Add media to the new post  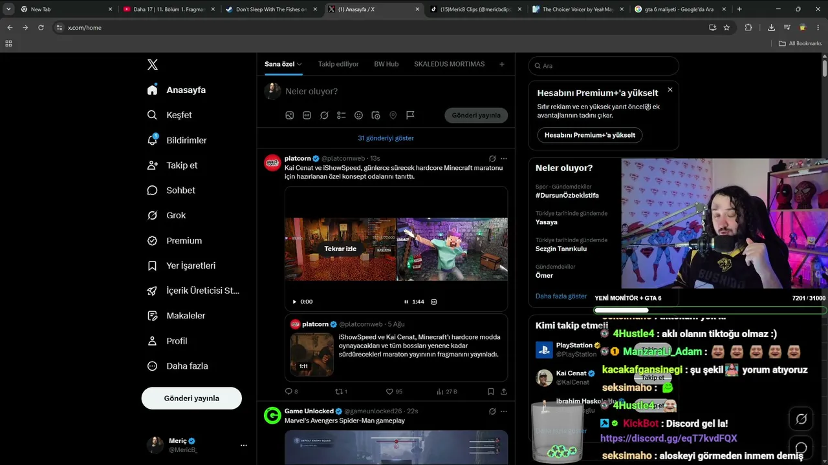pos(290,115)
